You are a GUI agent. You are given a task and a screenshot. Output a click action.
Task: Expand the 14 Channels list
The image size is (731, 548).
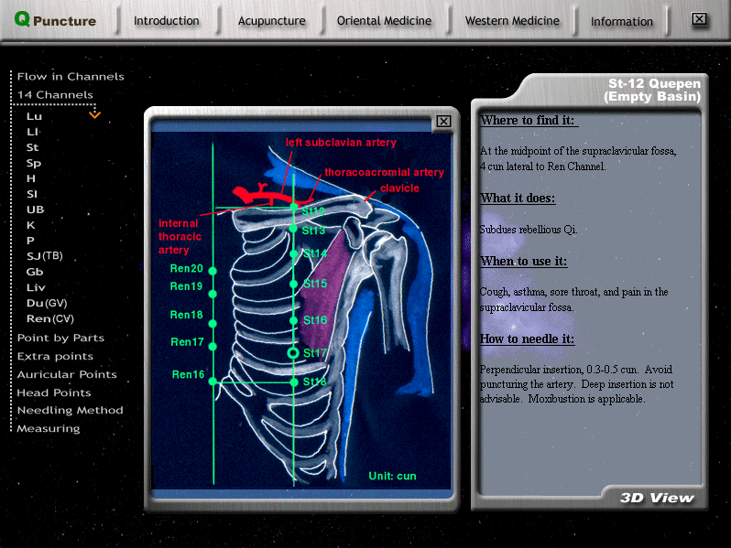pyautogui.click(x=55, y=95)
